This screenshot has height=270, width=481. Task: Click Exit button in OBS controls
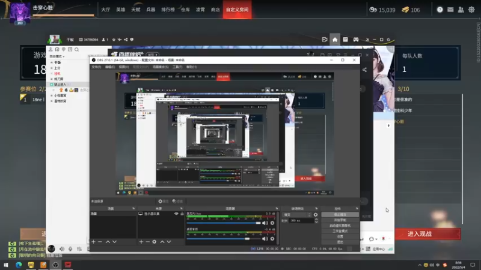[x=340, y=242]
